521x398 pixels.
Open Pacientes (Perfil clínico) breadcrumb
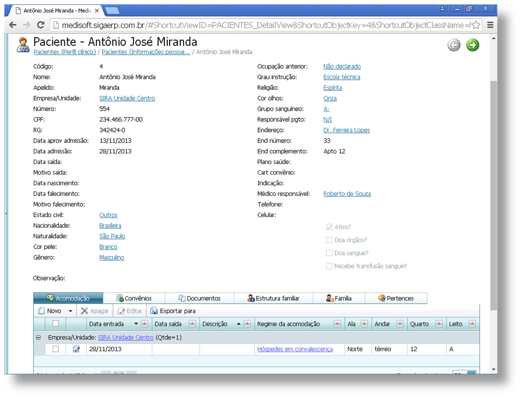tap(65, 52)
